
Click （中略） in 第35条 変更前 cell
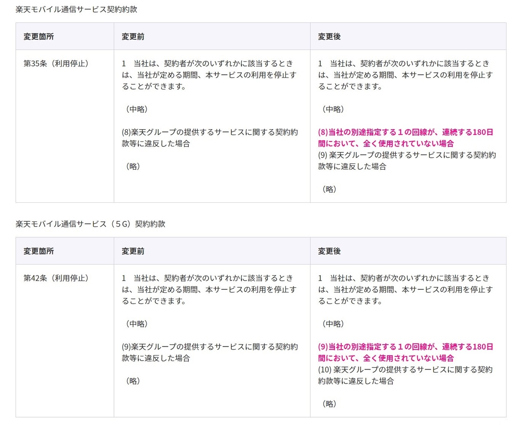pos(137,109)
